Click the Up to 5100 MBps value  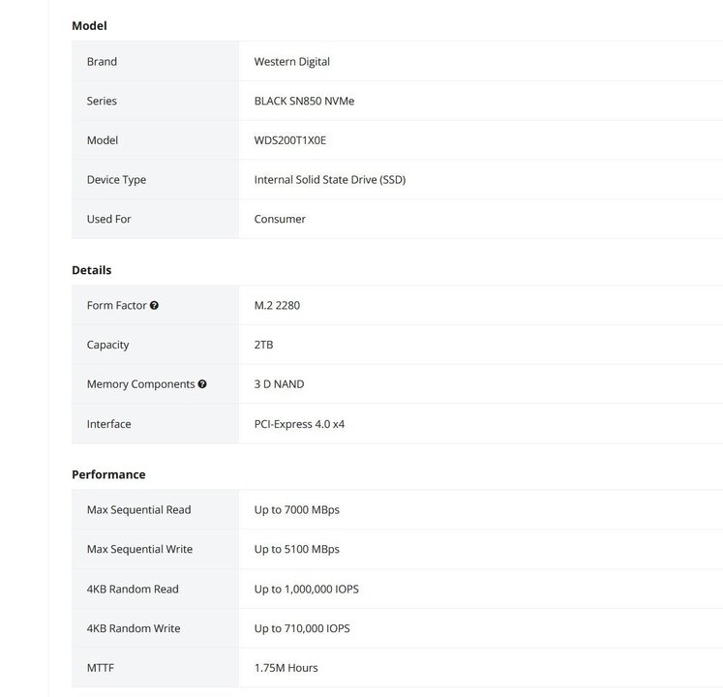pos(296,550)
